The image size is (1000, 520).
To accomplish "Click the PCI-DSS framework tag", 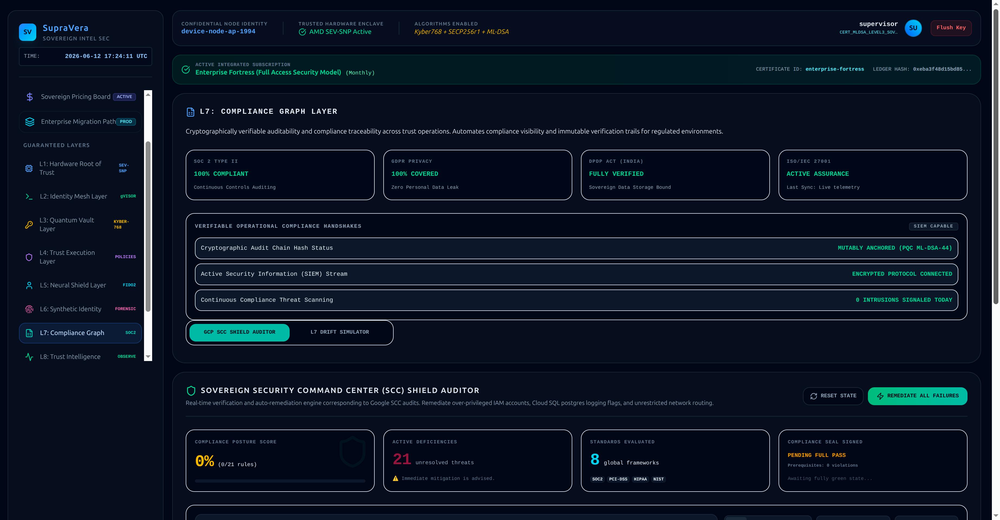I will 618,480.
